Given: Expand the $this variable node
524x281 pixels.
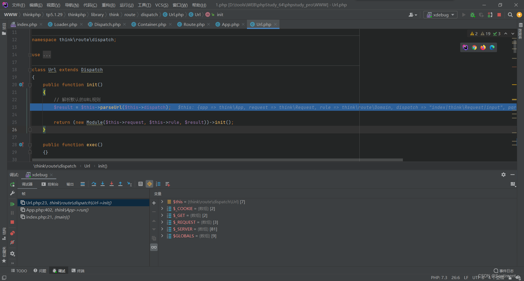Looking at the screenshot, I should tap(162, 202).
